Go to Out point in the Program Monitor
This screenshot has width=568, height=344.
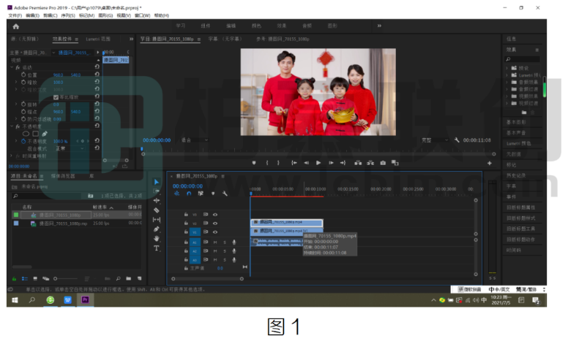pos(343,163)
